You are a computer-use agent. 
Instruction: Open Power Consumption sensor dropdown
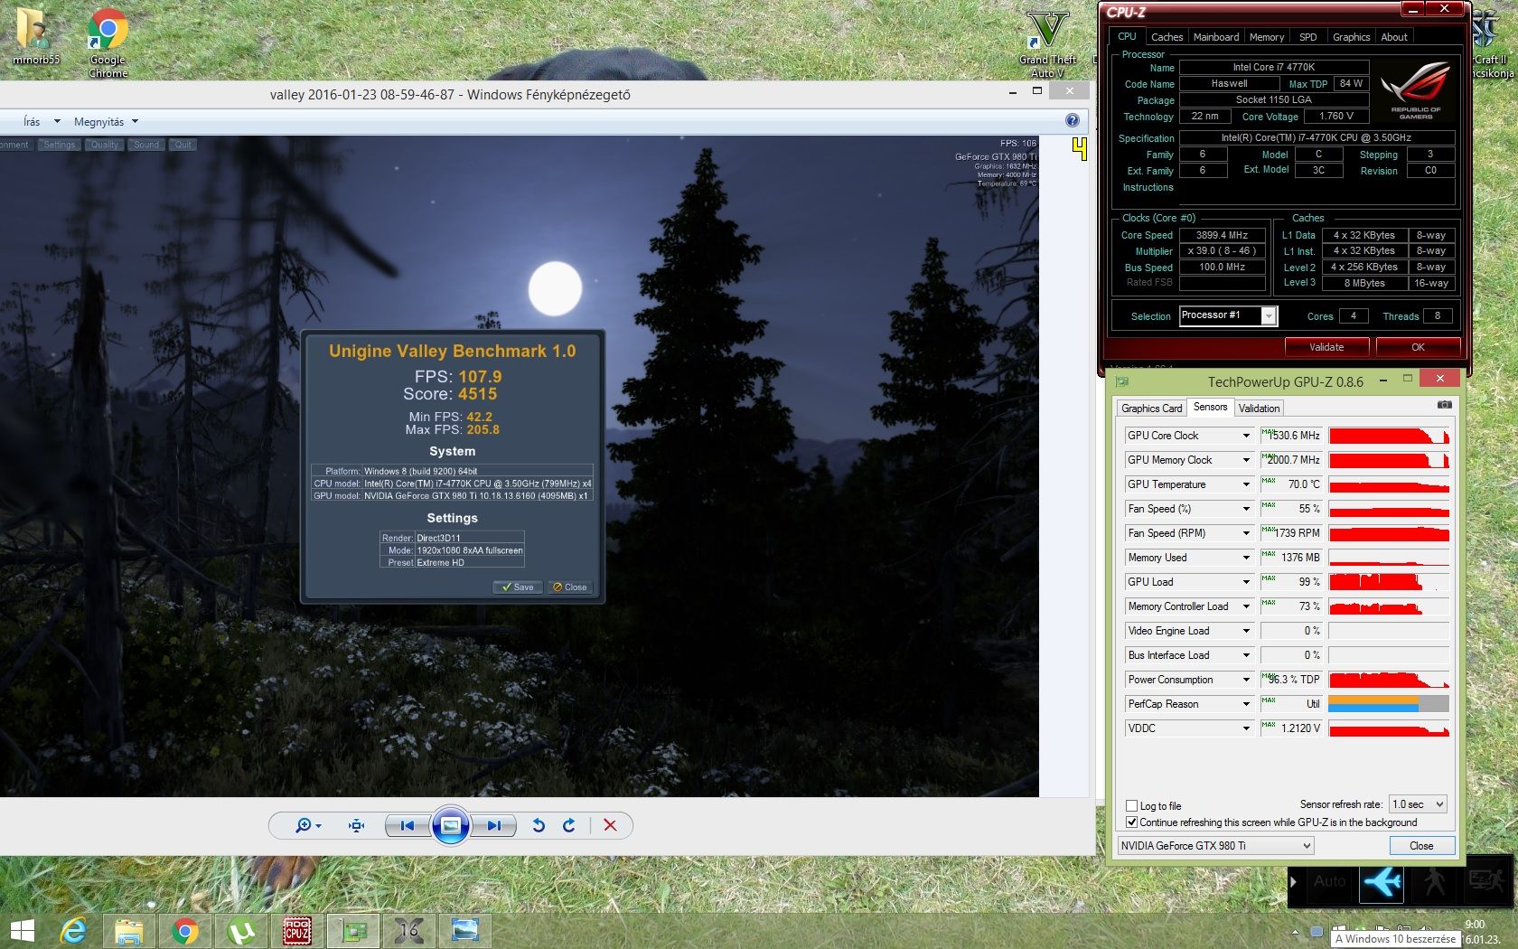click(x=1246, y=680)
